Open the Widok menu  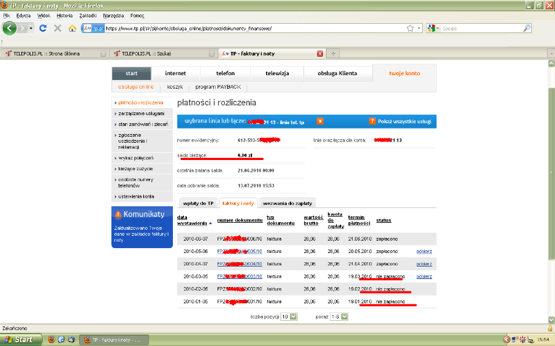click(x=44, y=16)
